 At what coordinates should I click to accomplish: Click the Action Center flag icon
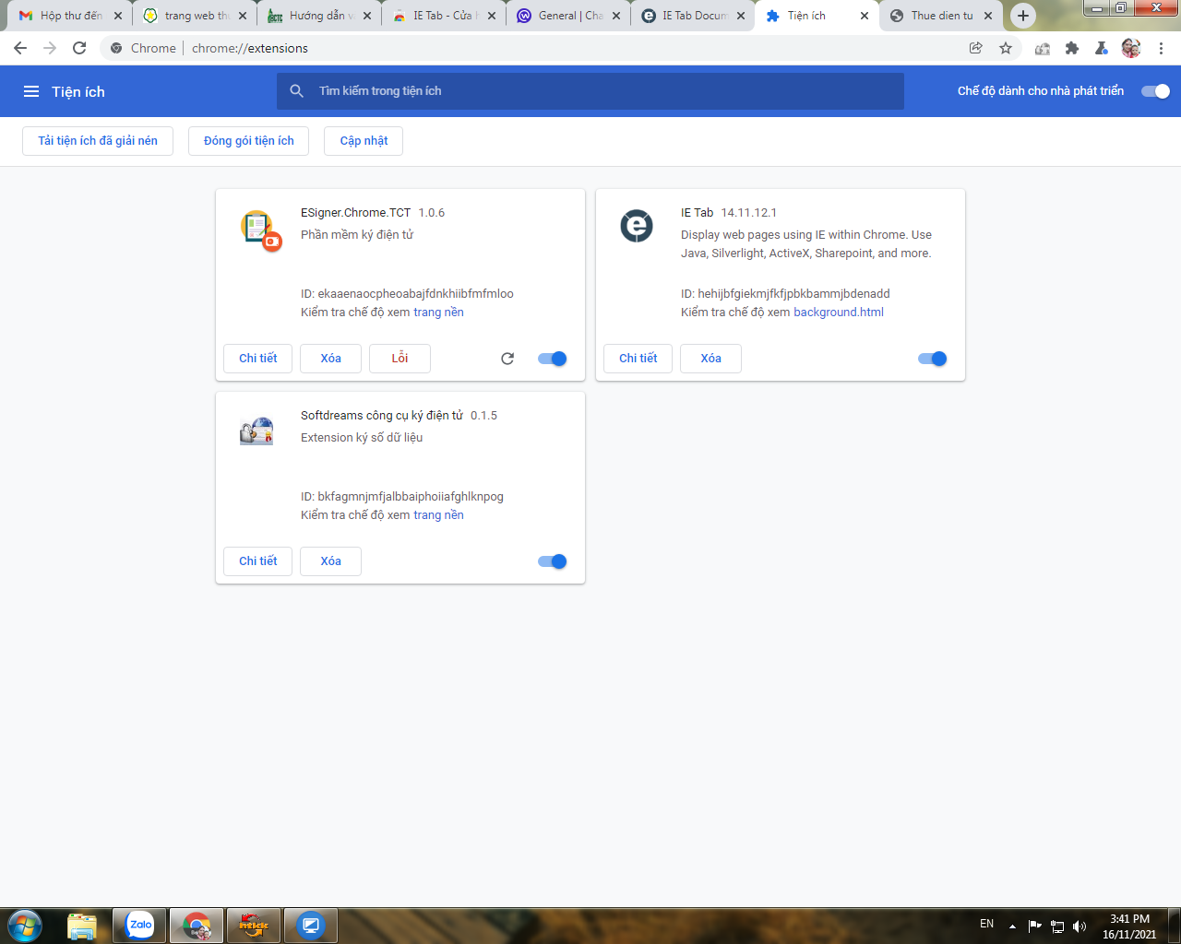coord(1035,926)
